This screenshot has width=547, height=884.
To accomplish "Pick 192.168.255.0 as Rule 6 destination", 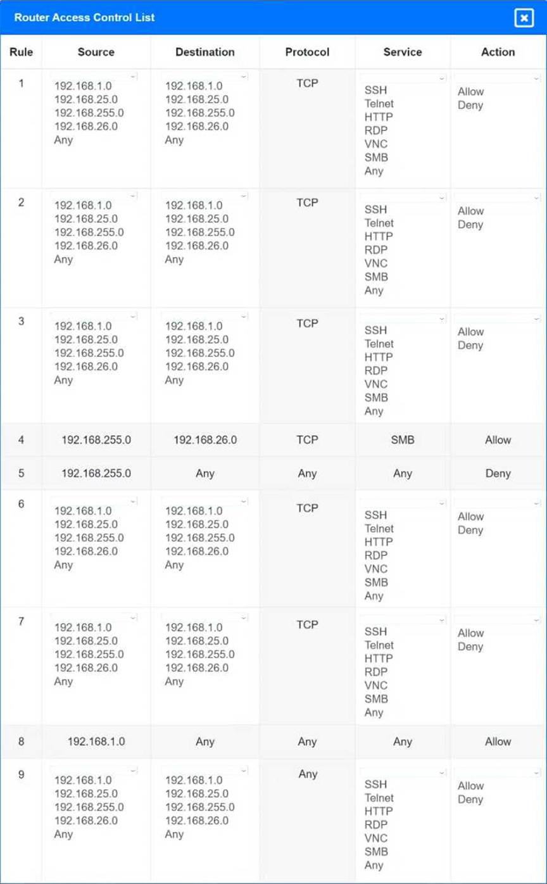I will tap(200, 538).
